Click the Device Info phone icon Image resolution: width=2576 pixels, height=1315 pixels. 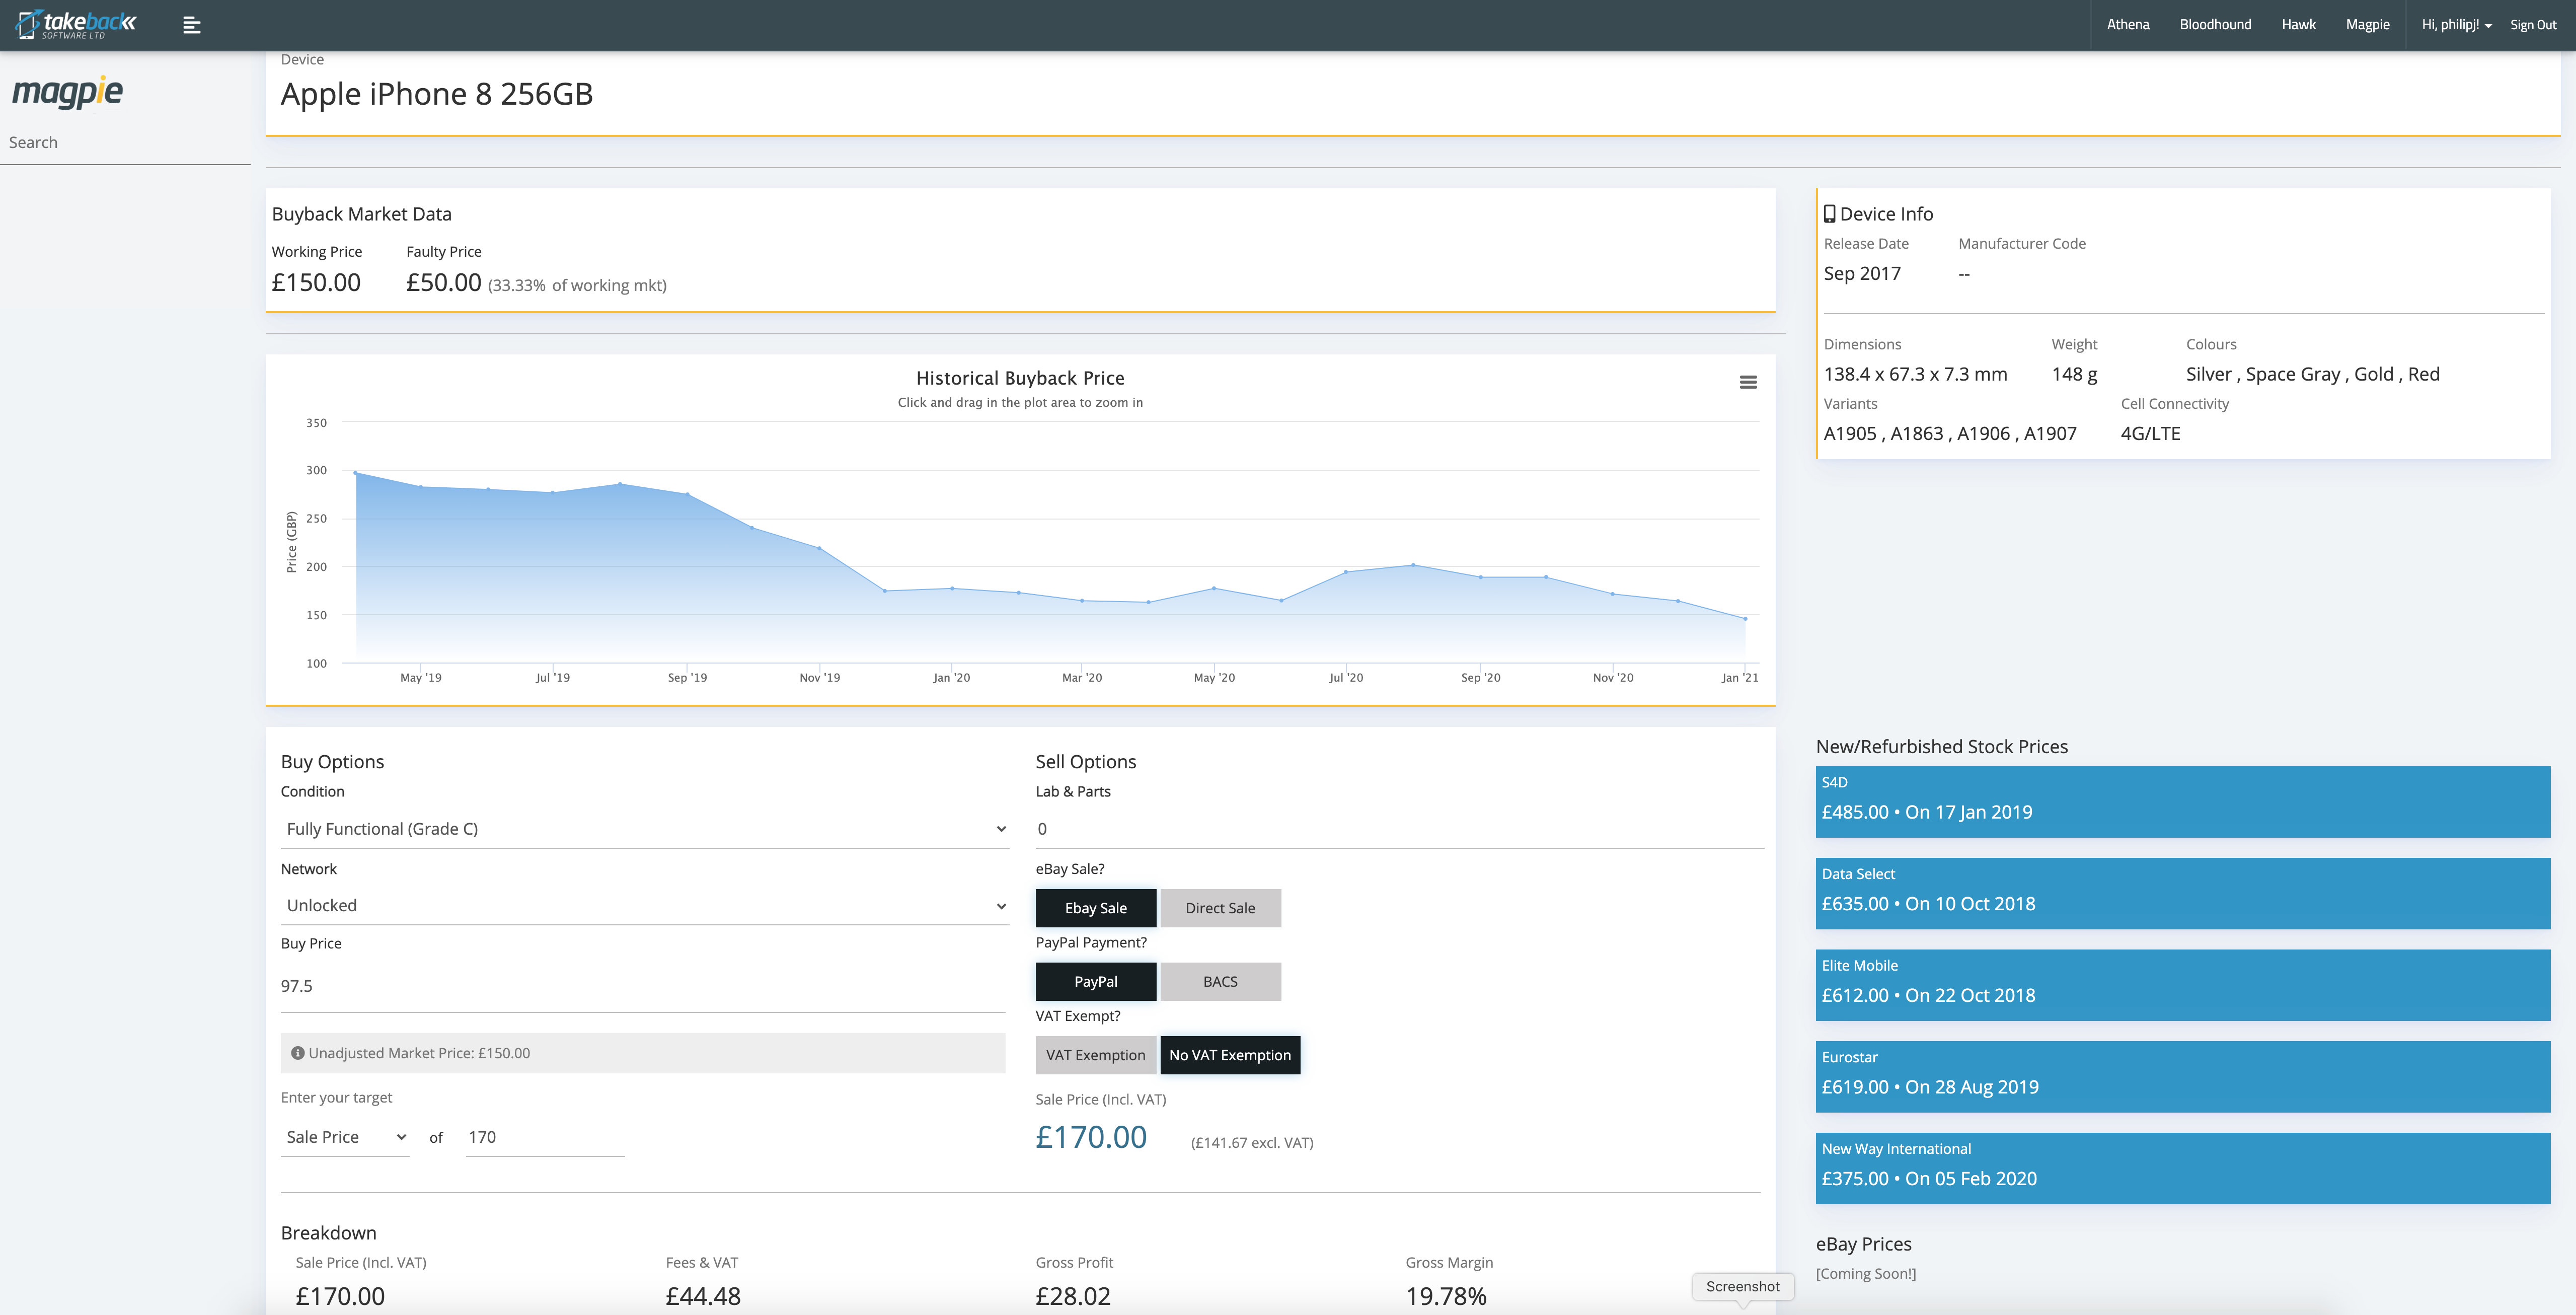tap(1829, 213)
